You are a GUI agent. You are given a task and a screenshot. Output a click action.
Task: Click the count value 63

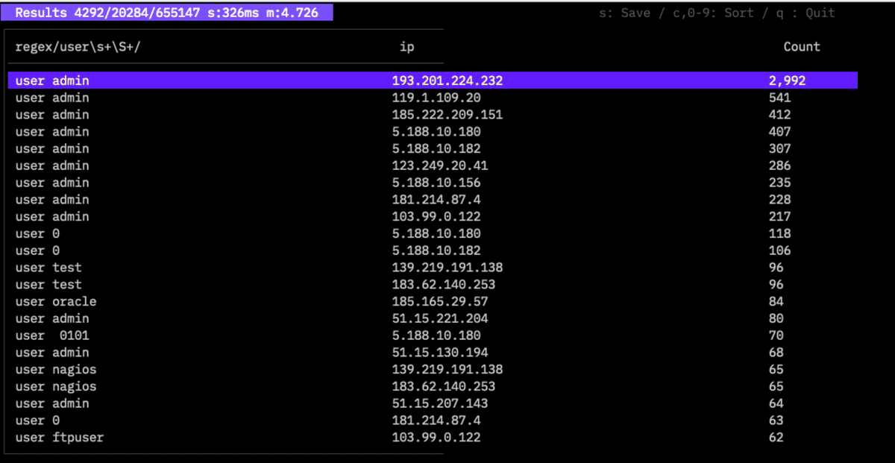[776, 421]
